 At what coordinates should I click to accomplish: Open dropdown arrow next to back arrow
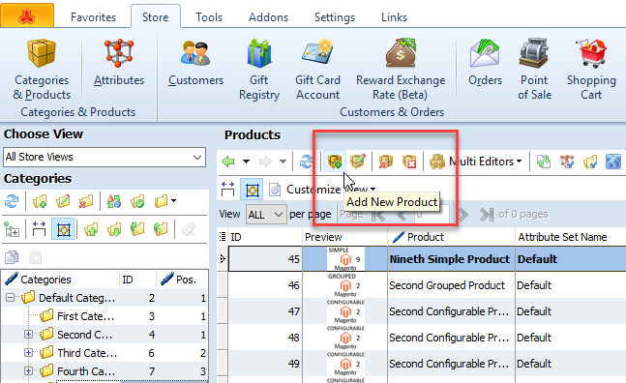click(x=246, y=162)
